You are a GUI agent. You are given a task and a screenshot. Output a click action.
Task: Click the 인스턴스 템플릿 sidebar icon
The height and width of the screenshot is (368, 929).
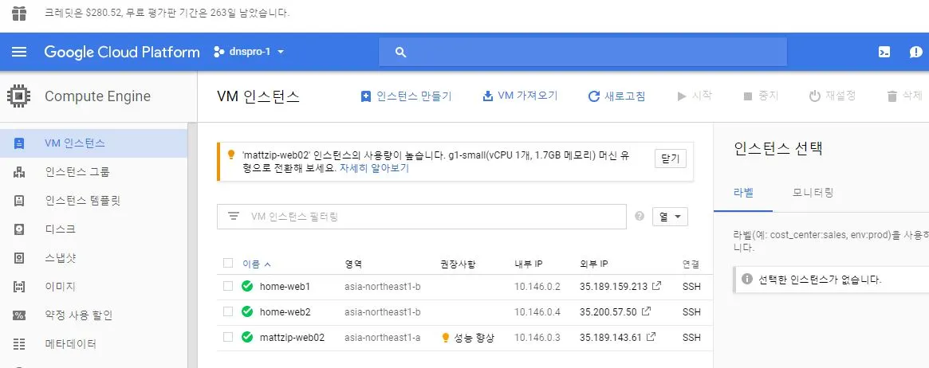(x=19, y=201)
